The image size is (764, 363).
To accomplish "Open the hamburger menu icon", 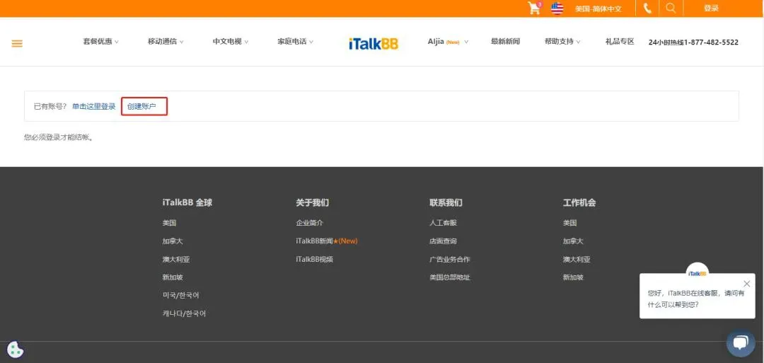I will point(17,43).
